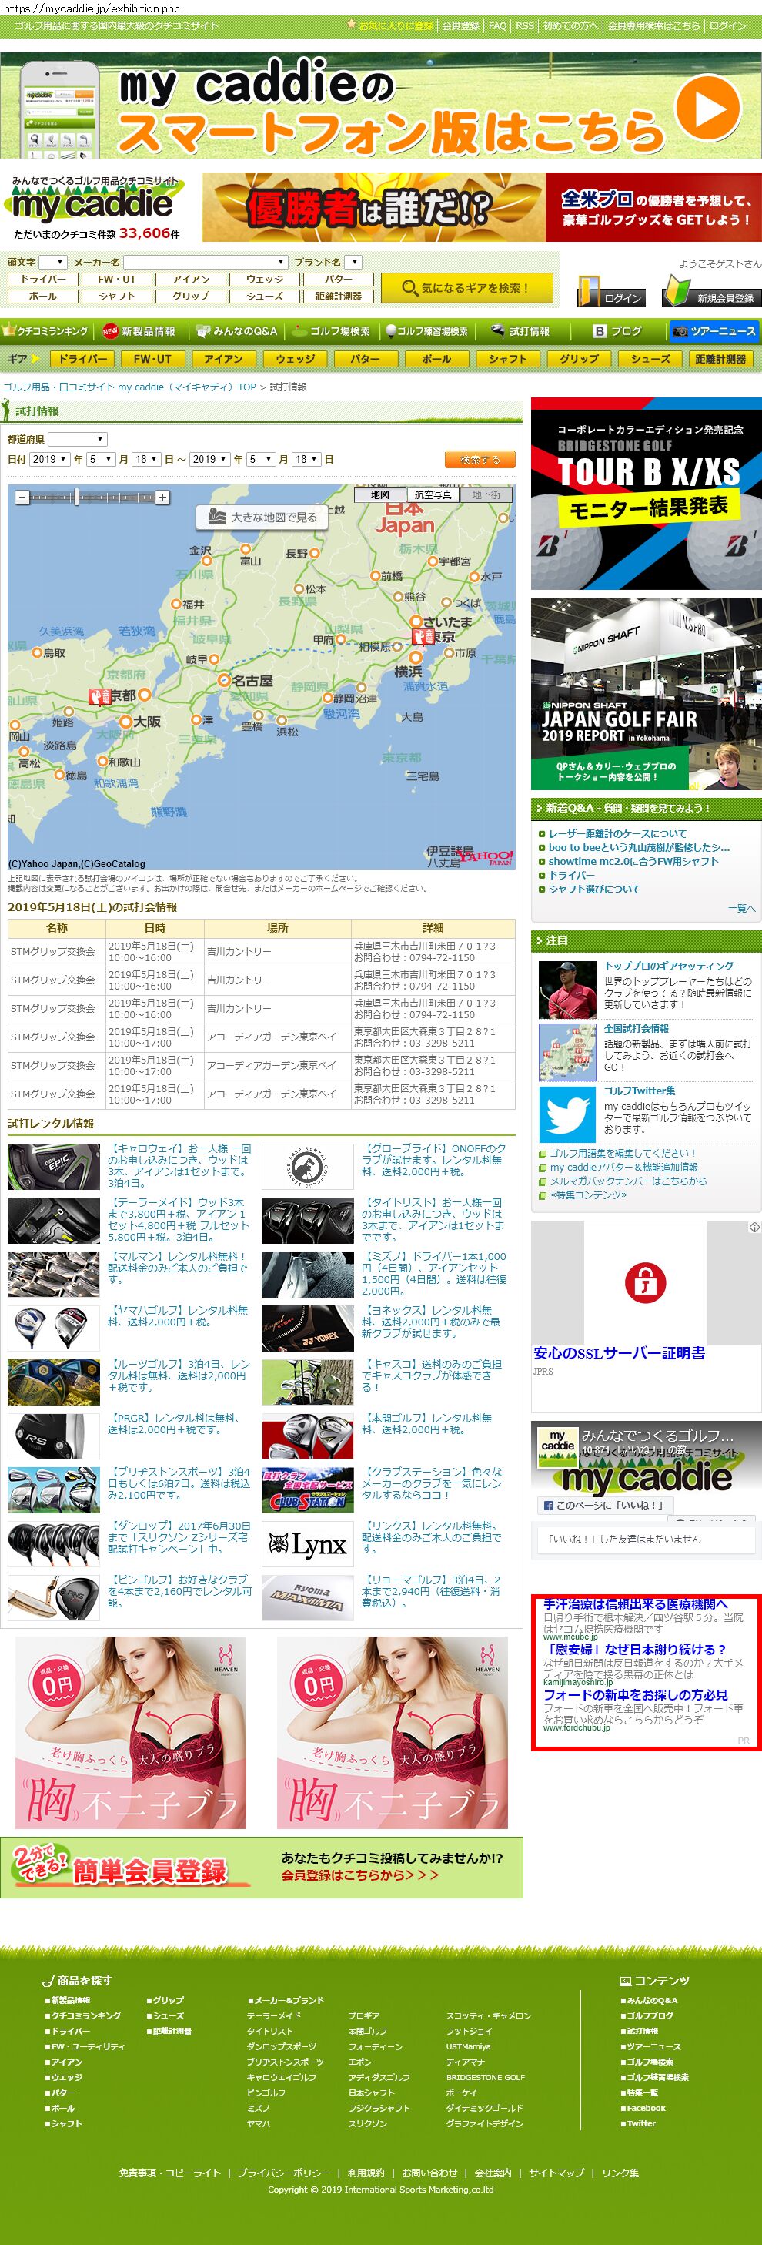Click the map zoom slider track

pos(92,498)
